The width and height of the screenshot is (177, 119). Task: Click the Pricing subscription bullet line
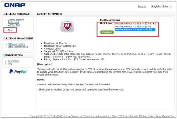pos(74,59)
